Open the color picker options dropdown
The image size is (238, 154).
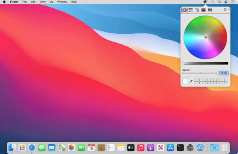[226, 10]
